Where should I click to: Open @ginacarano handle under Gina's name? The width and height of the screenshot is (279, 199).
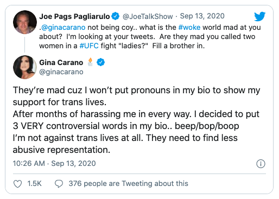(61, 72)
